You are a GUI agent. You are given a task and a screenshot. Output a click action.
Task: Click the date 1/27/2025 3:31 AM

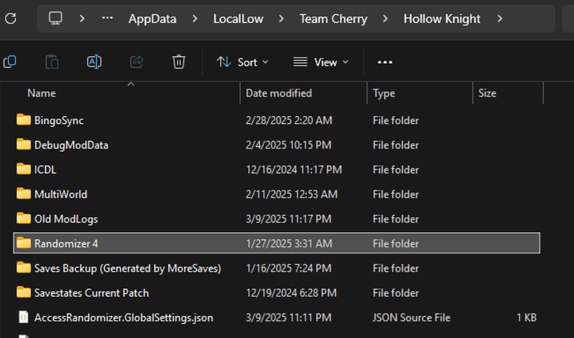(289, 243)
